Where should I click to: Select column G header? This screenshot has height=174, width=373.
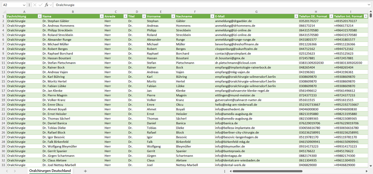(x=256, y=12)
